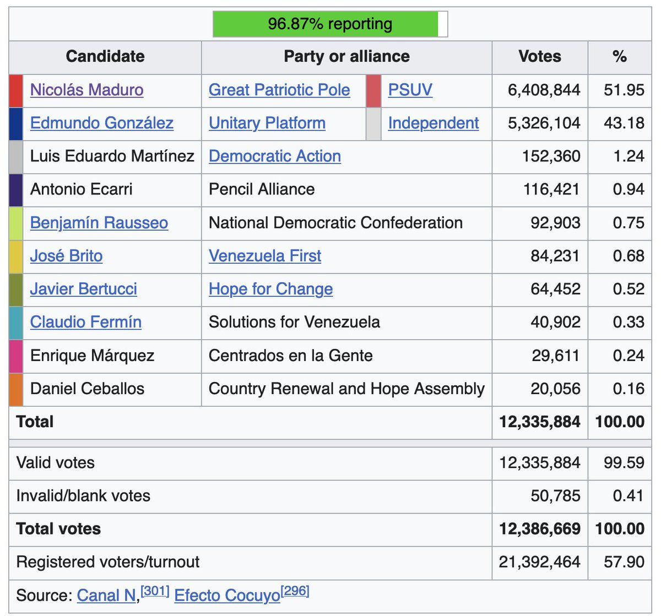Click the Votes column header
The width and height of the screenshot is (661, 616).
pos(539,56)
